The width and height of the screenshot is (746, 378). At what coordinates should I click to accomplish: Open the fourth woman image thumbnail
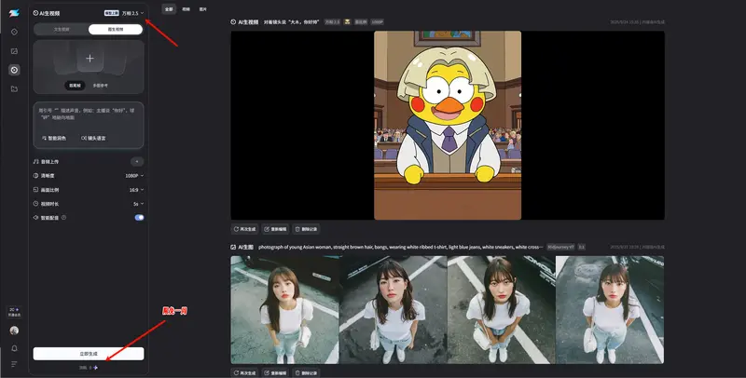pos(610,310)
